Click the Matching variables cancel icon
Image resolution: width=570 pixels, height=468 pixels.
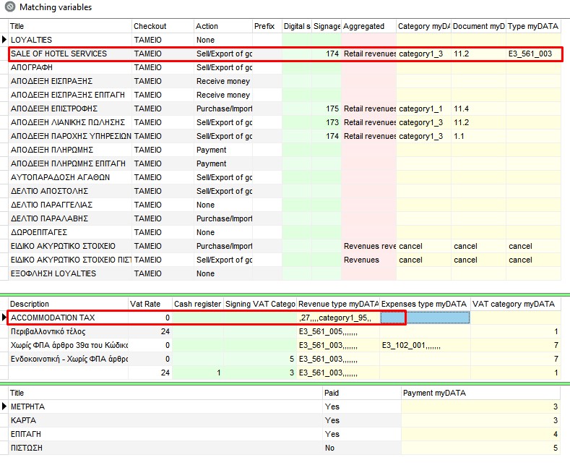pyautogui.click(x=10, y=7)
